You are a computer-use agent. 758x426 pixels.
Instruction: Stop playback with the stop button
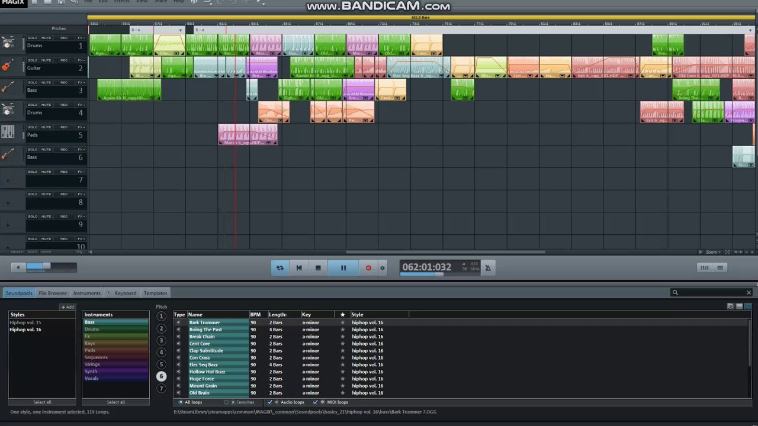(318, 268)
